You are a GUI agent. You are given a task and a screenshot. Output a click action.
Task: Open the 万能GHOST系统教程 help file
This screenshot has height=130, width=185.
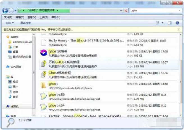click(x=44, y=63)
